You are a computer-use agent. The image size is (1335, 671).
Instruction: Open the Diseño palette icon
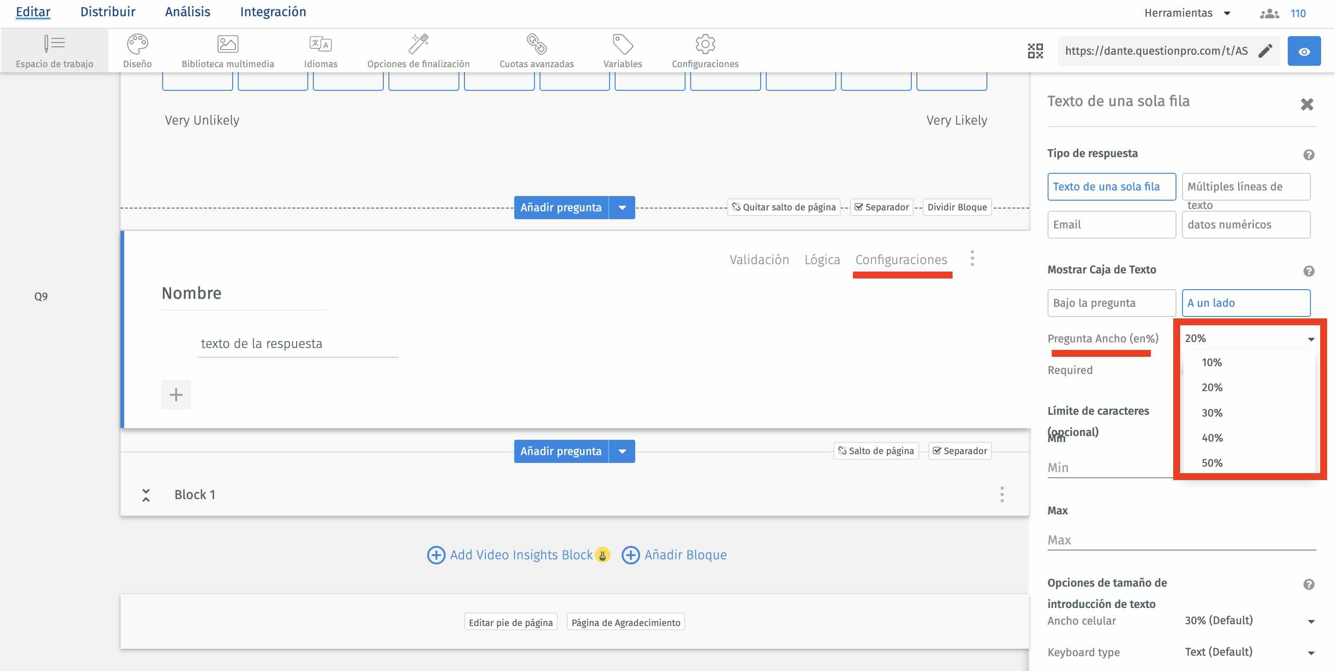(x=137, y=44)
